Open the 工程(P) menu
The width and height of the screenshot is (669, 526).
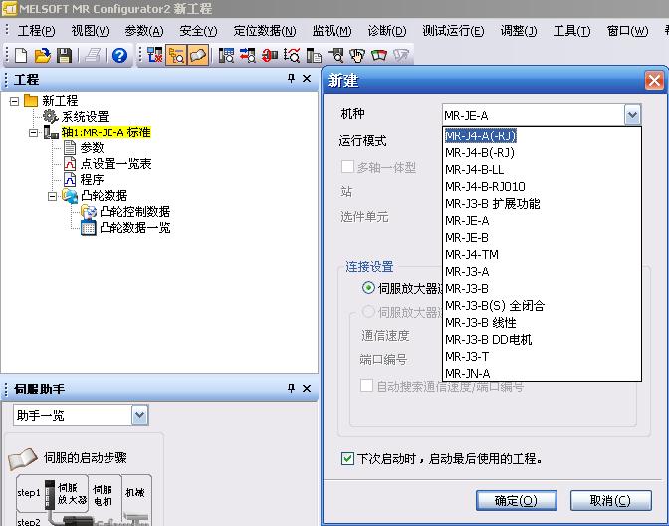(36, 31)
